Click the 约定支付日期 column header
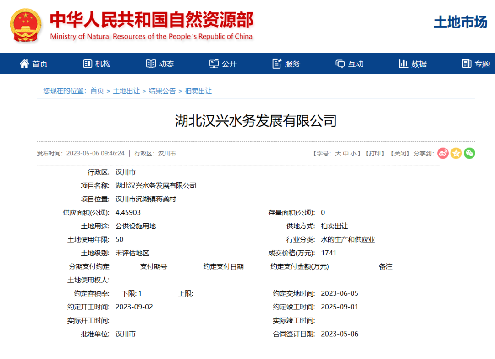 point(224,266)
